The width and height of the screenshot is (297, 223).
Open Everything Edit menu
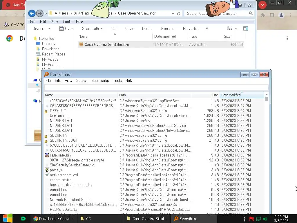(x=58, y=80)
